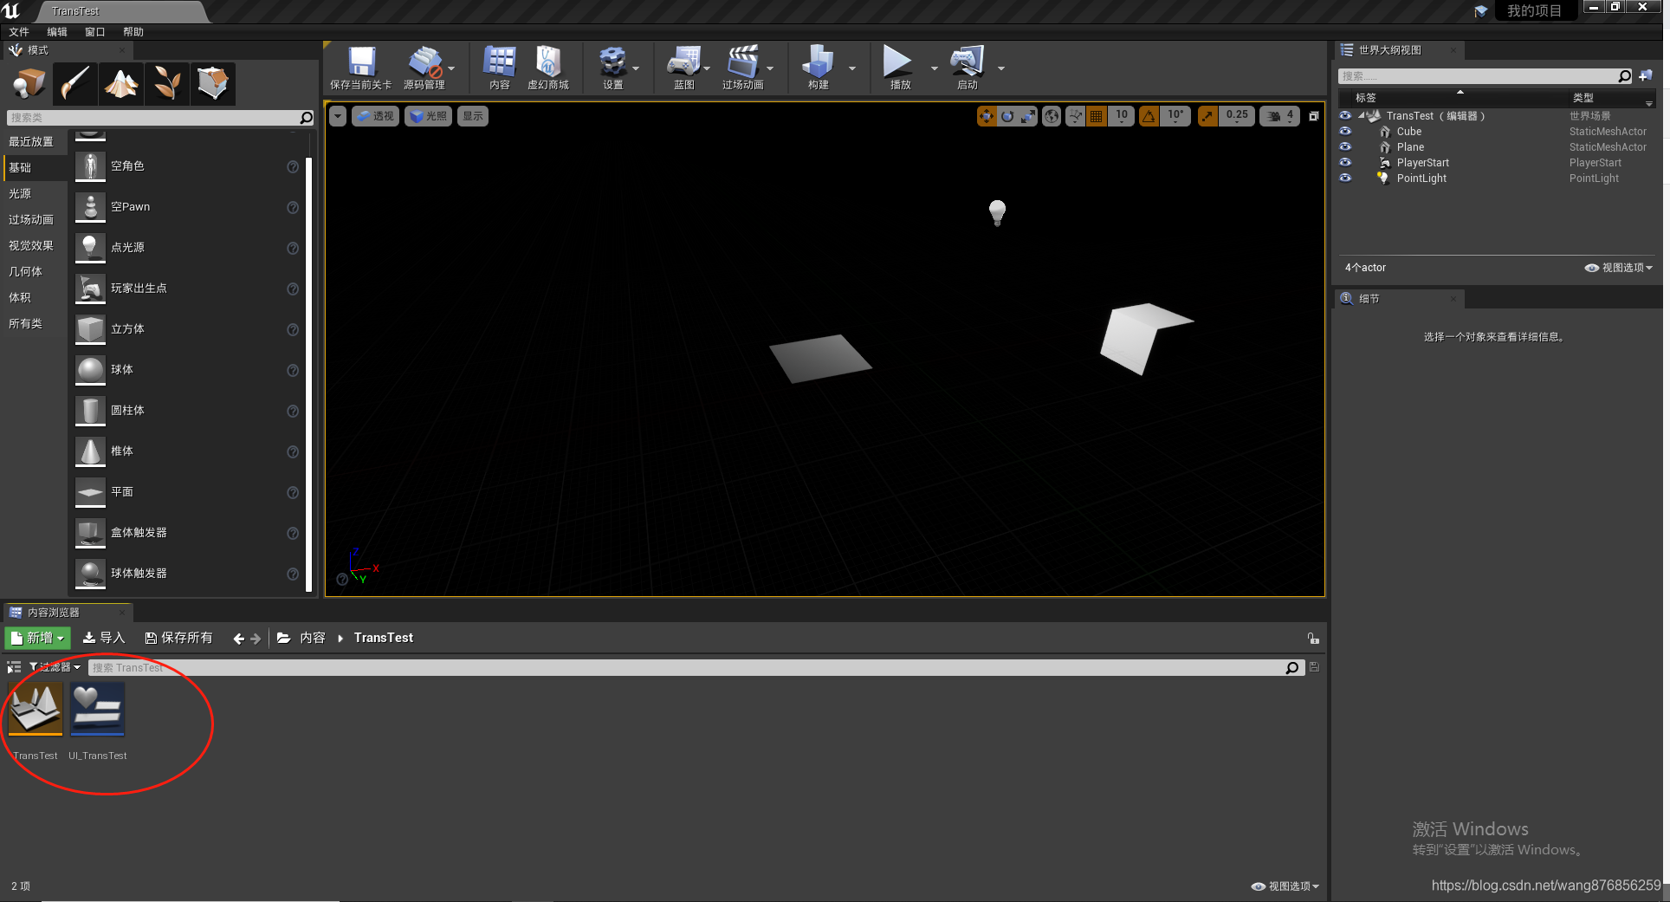This screenshot has width=1670, height=902.
Task: Toggle rotation angle snapping in the viewport
Action: coord(1149,116)
